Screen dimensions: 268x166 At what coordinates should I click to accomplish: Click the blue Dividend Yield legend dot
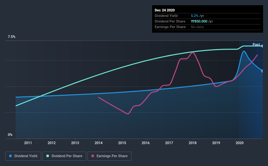(10, 156)
